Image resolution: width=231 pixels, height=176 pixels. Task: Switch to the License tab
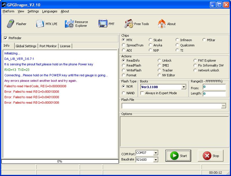(65, 46)
